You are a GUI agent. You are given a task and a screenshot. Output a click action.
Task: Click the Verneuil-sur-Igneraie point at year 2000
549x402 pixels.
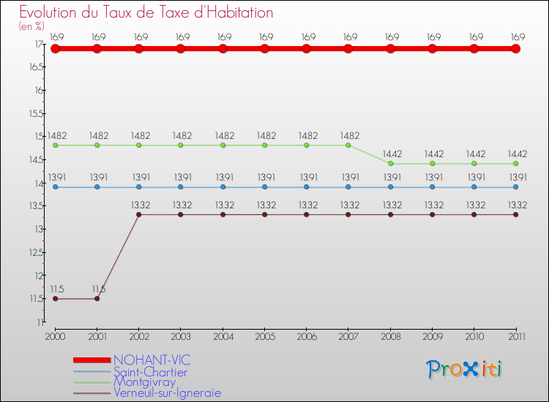pos(55,298)
